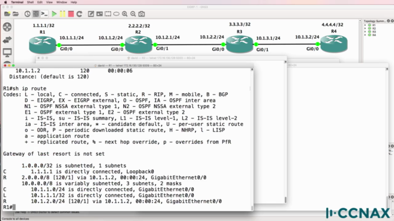
Task: Click the 10.1.2.0/24 RIP route line
Action: pos(112,201)
